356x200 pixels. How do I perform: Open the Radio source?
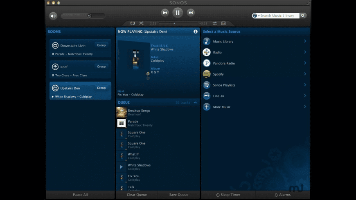(x=256, y=52)
